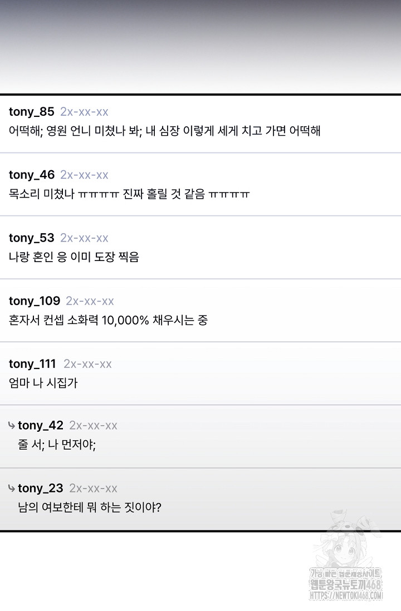Click the date beside tony_23
This screenshot has height=611, width=401.
(x=93, y=489)
